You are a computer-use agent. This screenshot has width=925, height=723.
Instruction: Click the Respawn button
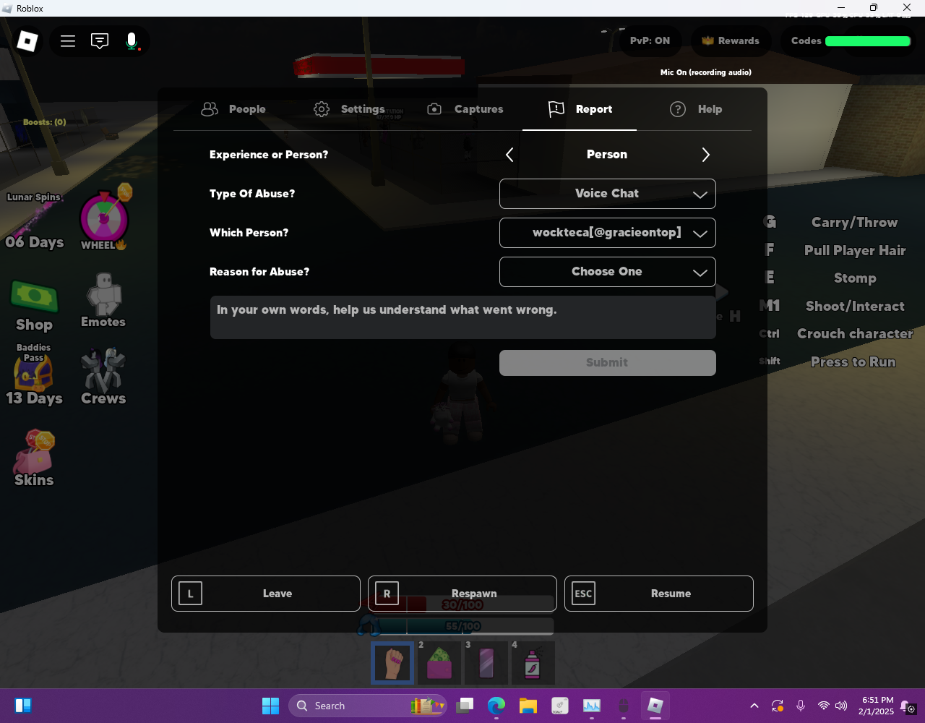click(462, 594)
